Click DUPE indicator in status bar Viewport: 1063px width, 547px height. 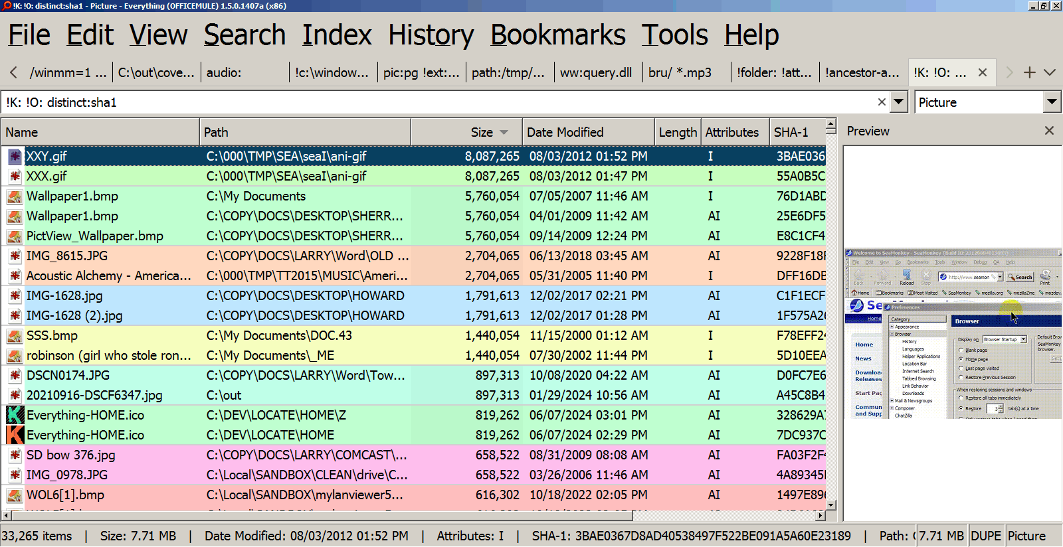coord(986,536)
